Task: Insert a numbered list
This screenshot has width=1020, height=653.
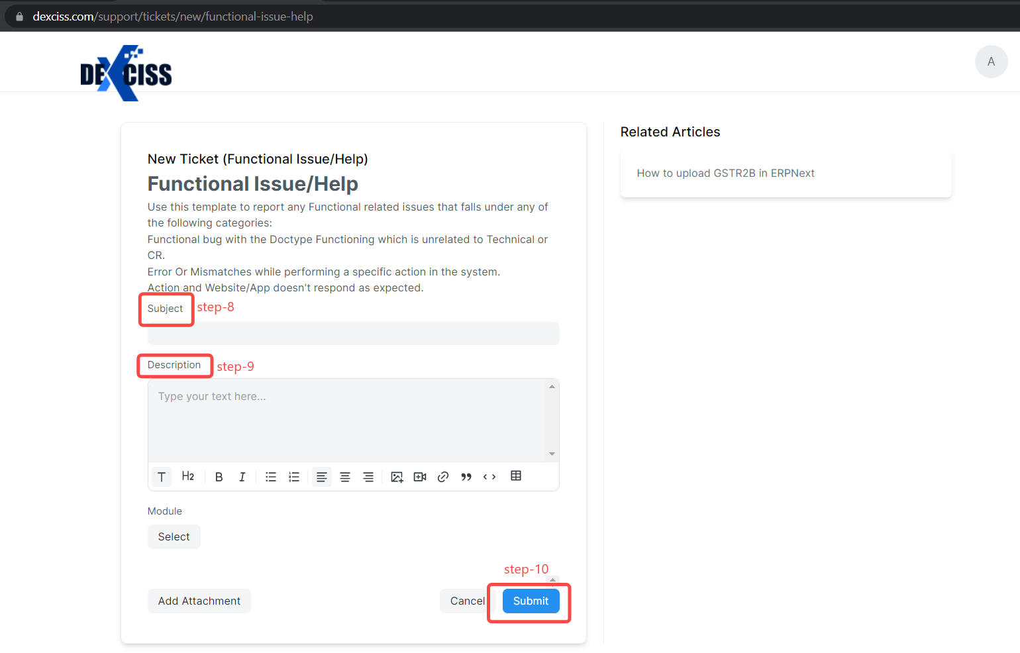Action: coord(294,476)
